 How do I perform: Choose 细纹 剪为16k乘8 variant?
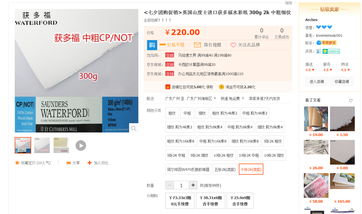[245, 141]
